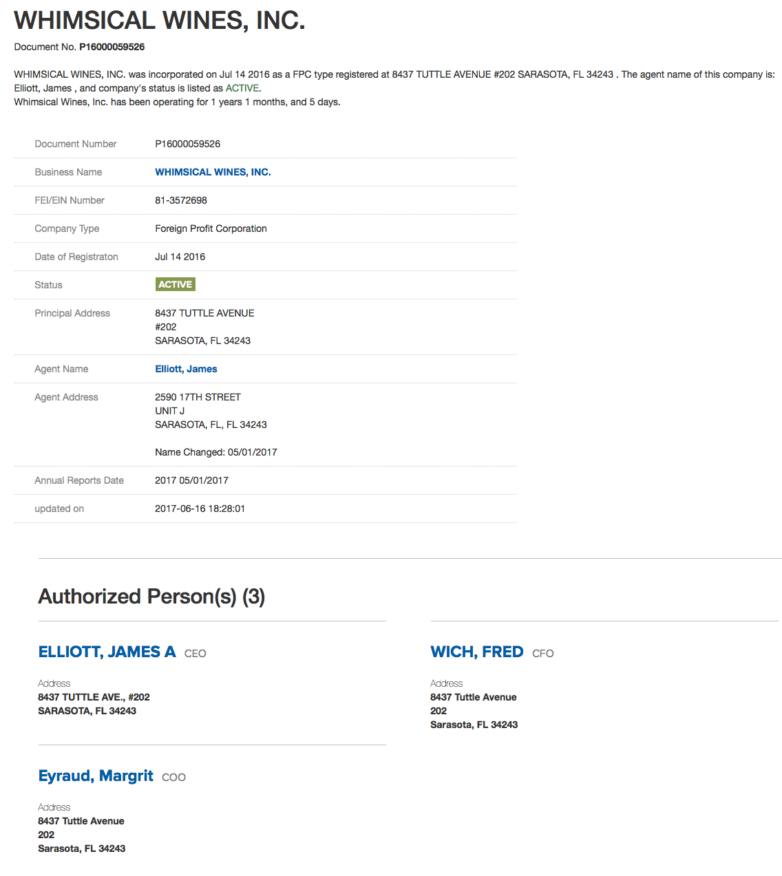Viewport: 782px width, 876px height.
Task: Click agent address 2590 17TH STREET
Action: [198, 397]
